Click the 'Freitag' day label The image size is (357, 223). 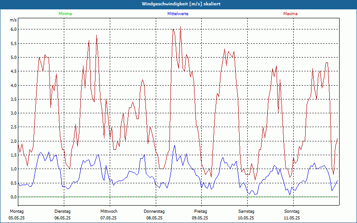click(x=200, y=211)
